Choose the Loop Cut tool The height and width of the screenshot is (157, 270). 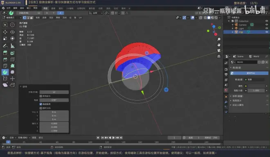[12, 59]
